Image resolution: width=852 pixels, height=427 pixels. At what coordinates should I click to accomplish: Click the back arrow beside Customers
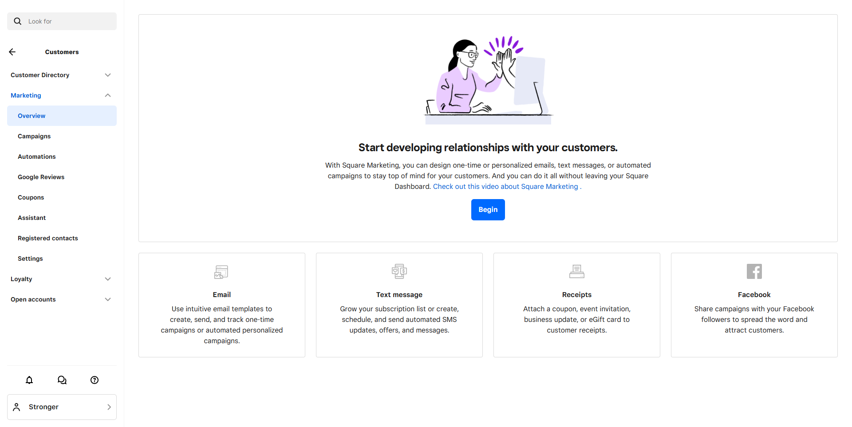[12, 52]
